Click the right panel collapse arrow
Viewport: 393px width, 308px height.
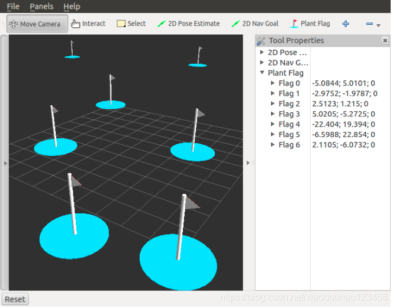tap(248, 164)
